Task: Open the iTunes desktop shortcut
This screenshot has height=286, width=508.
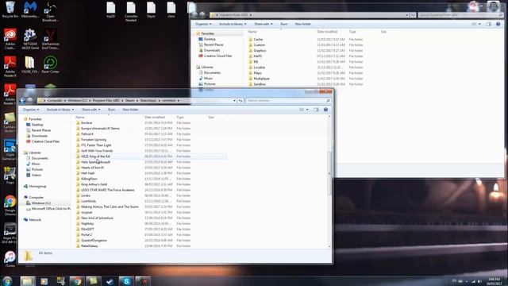Action: [x=10, y=258]
